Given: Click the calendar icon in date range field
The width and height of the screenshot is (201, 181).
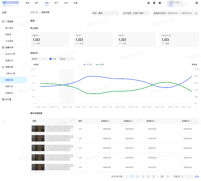Looking at the screenshot, I should pos(196,13).
